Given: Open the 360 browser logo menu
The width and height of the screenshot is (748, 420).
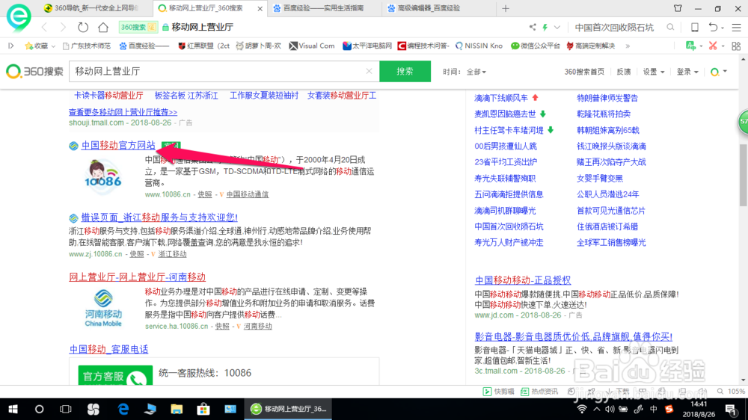Looking at the screenshot, I should [19, 16].
